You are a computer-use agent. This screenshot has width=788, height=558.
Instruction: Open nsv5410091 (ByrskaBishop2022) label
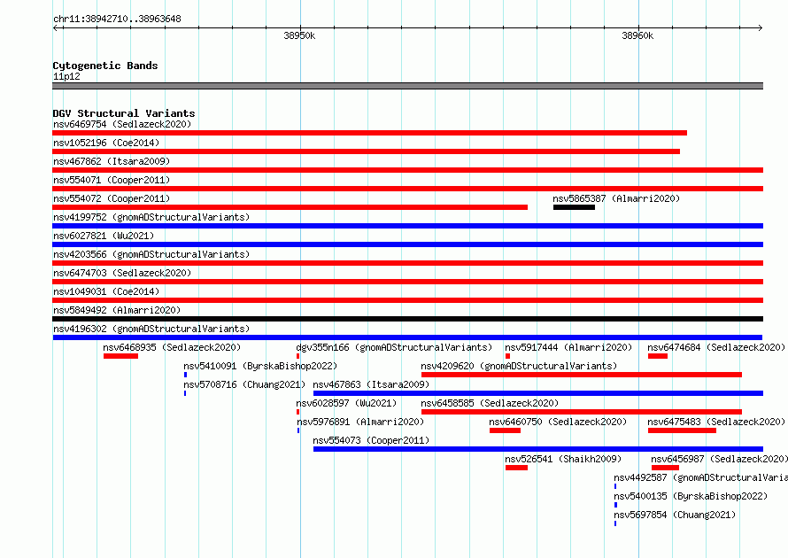[x=260, y=366]
